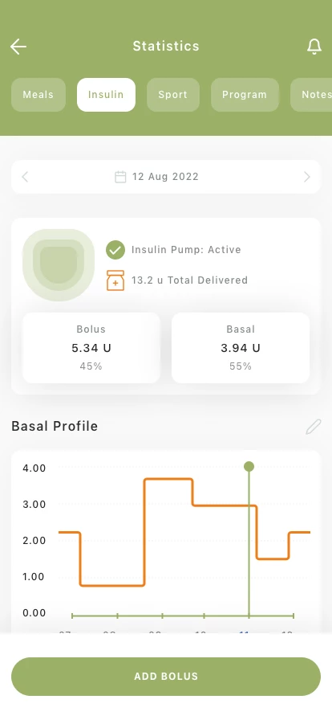The width and height of the screenshot is (332, 720).
Task: Go to previous day with left chevron
Action: pyautogui.click(x=25, y=177)
